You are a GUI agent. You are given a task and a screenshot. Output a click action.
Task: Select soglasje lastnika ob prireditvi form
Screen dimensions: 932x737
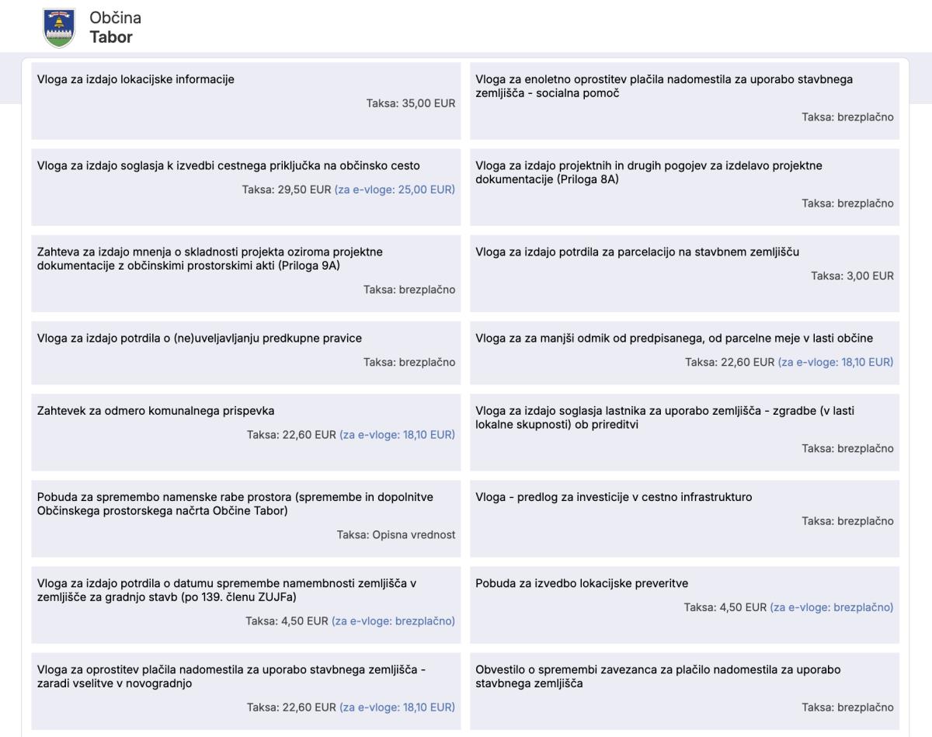click(x=664, y=418)
